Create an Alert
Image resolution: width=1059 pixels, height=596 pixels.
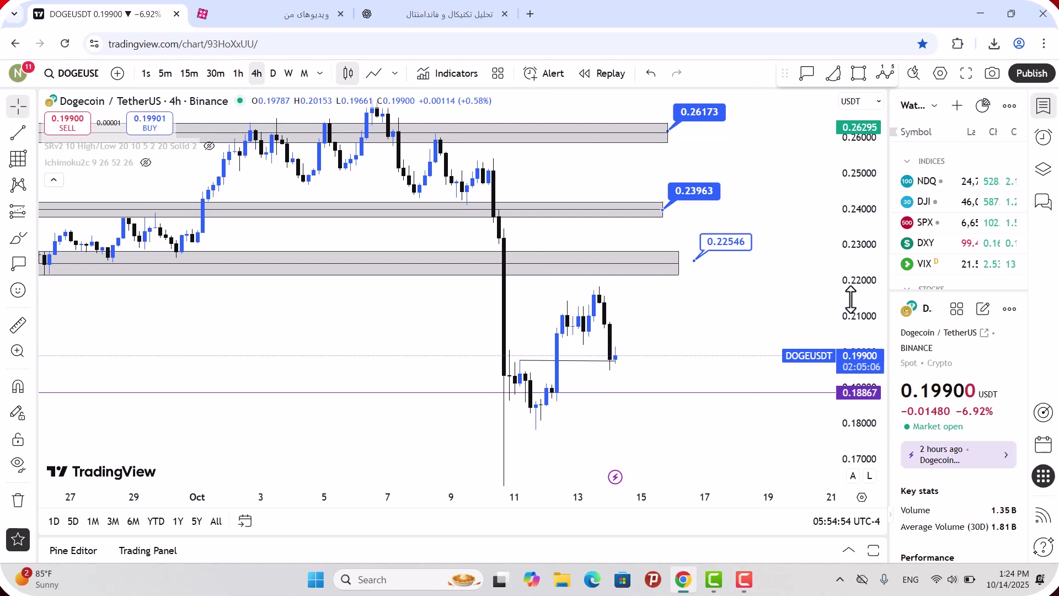[544, 73]
